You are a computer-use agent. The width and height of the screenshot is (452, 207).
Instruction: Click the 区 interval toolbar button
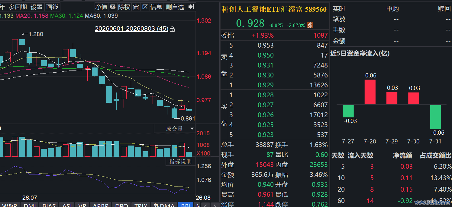coord(145,7)
